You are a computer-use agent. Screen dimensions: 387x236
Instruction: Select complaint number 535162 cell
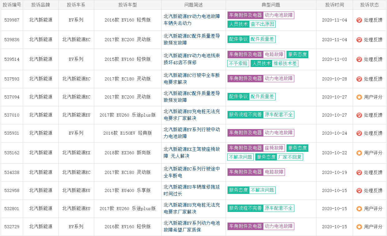(x=12, y=153)
